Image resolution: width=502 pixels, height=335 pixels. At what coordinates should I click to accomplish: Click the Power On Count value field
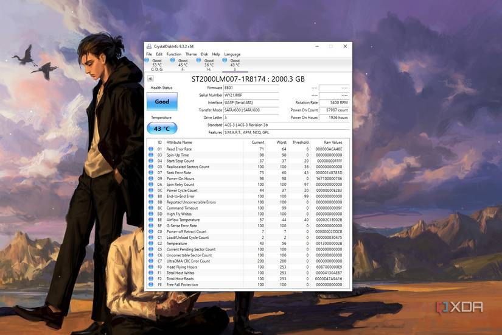point(334,110)
